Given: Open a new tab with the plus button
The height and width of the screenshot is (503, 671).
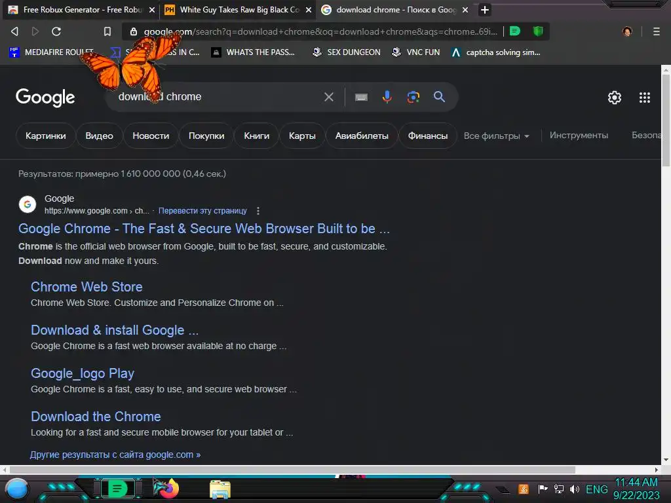Looking at the screenshot, I should (484, 9).
